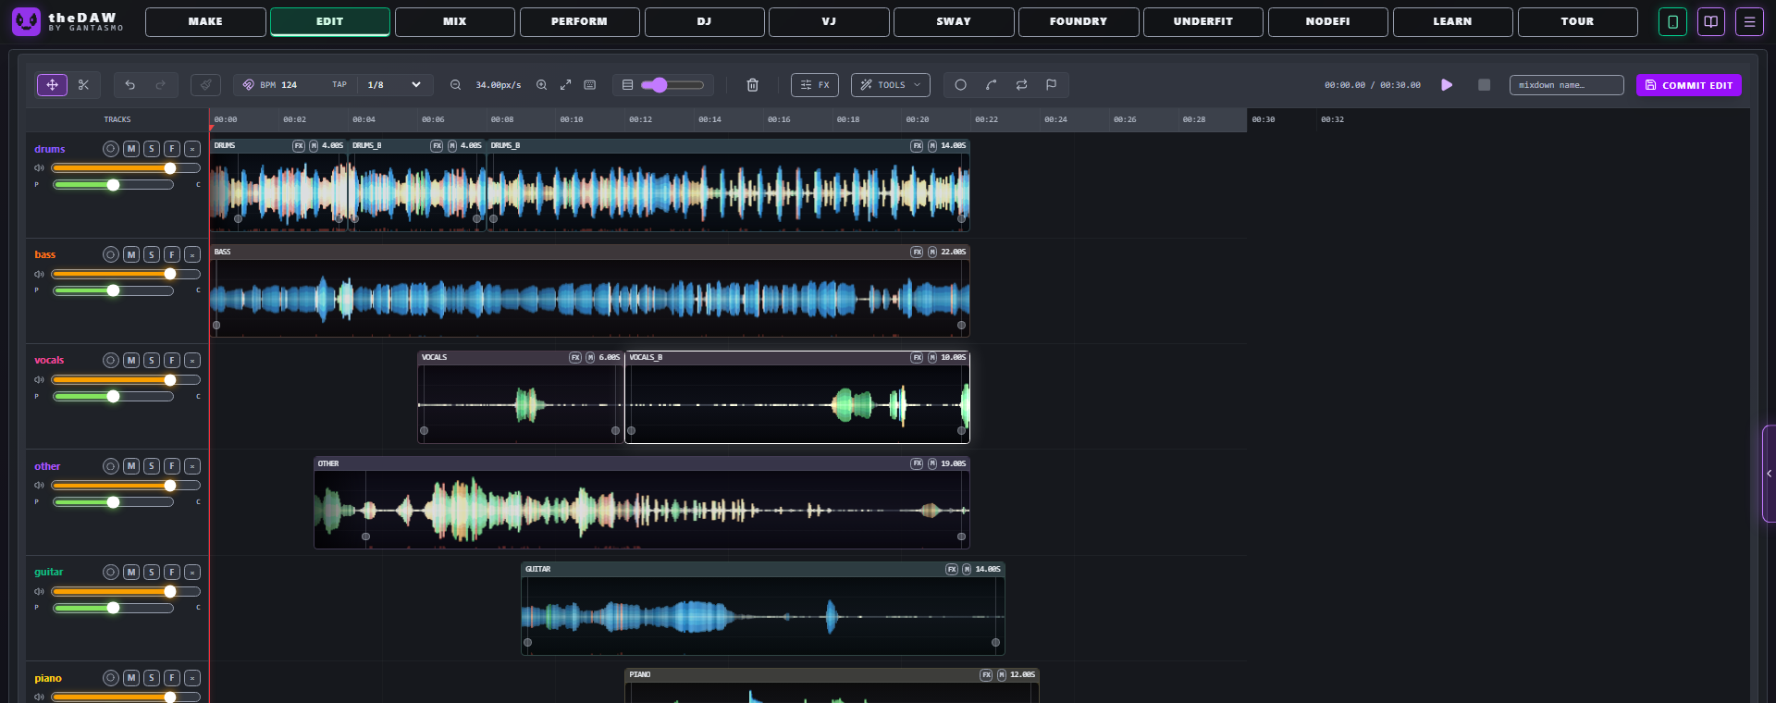Go to the Foundry tab
Image resolution: width=1776 pixels, height=703 pixels.
1079,21
